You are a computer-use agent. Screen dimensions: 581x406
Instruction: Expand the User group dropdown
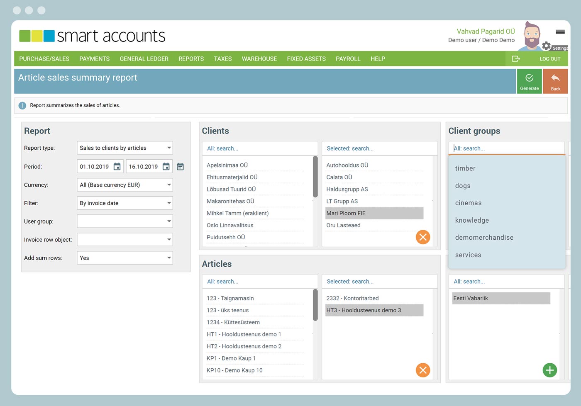[125, 221]
